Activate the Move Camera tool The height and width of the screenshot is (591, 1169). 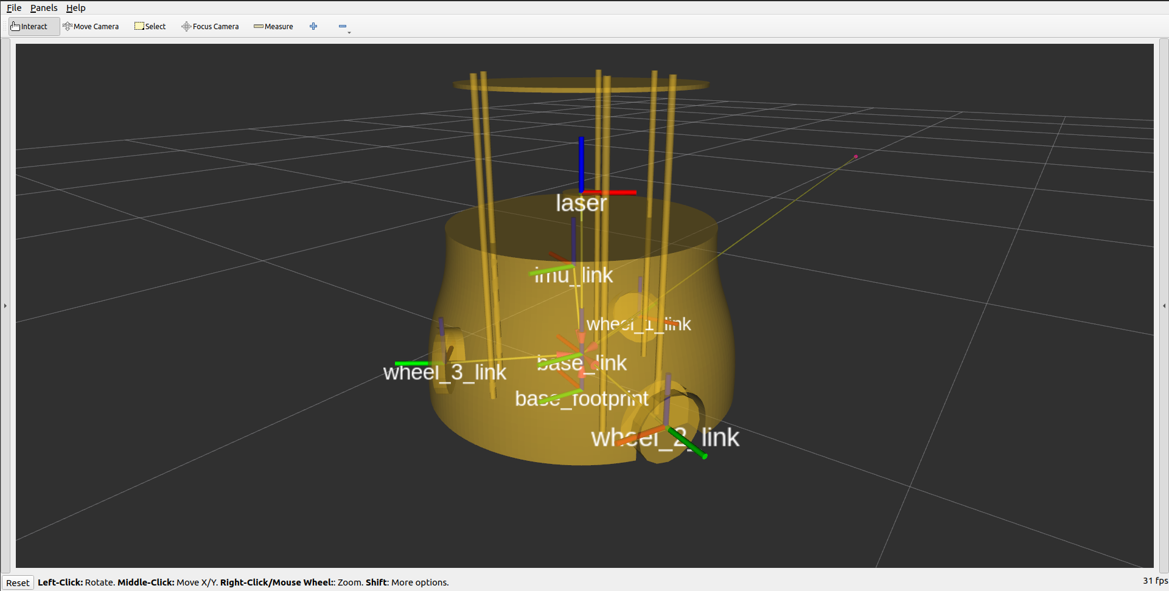pyautogui.click(x=91, y=26)
